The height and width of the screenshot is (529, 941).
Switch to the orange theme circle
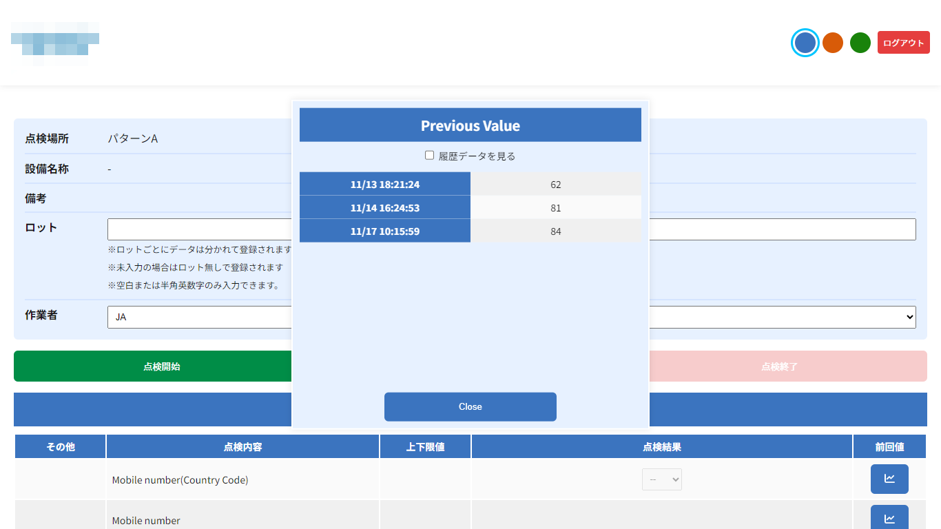click(833, 43)
